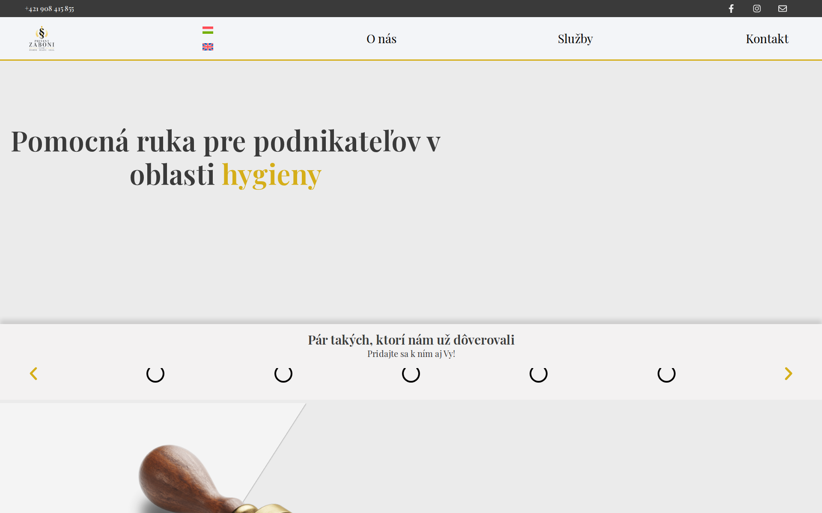Show previous clients with the left arrow
The height and width of the screenshot is (513, 822).
click(x=34, y=373)
